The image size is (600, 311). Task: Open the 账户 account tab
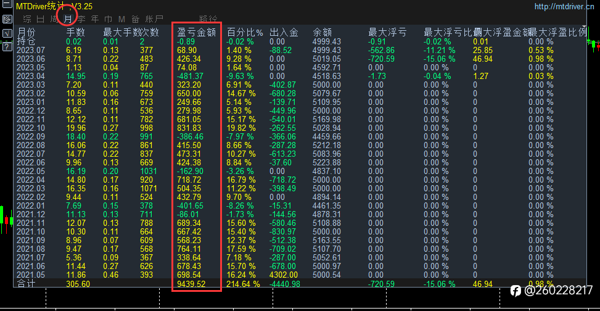(154, 19)
